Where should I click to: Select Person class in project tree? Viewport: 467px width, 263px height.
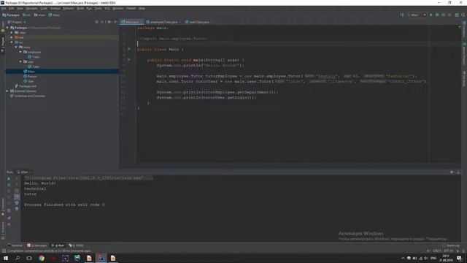pos(31,76)
